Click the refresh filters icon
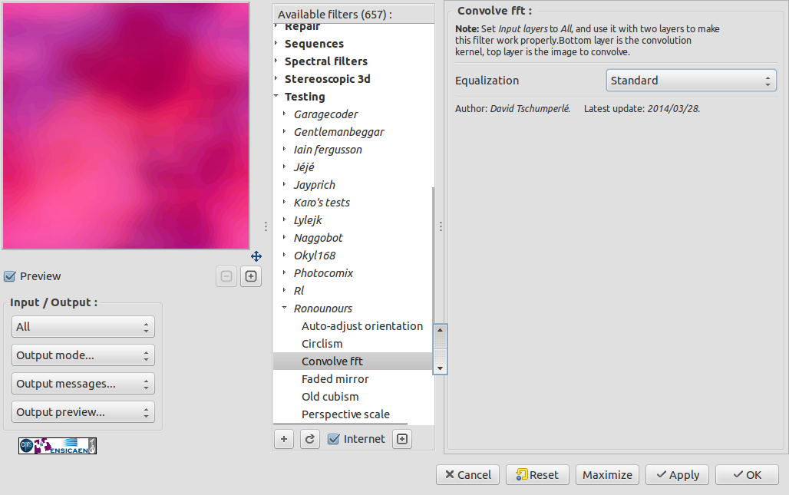789x495 pixels. click(x=310, y=439)
